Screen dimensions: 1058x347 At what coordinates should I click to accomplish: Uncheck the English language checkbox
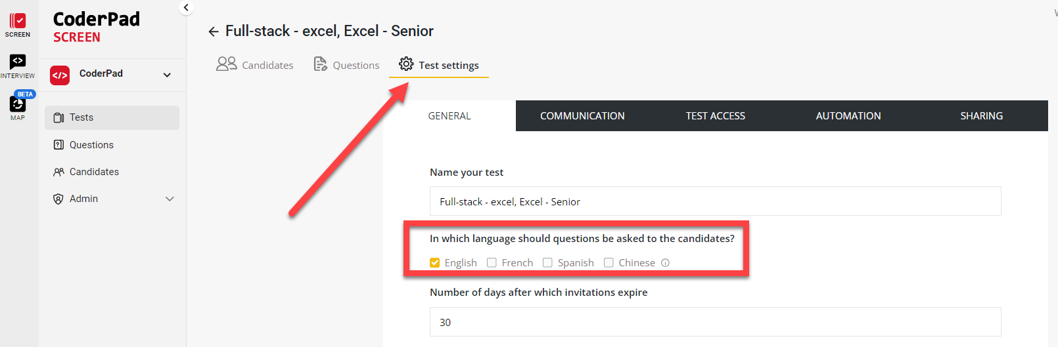(x=435, y=263)
